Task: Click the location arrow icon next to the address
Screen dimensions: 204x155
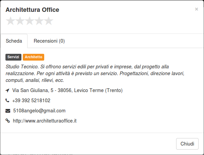Action: 7,90
